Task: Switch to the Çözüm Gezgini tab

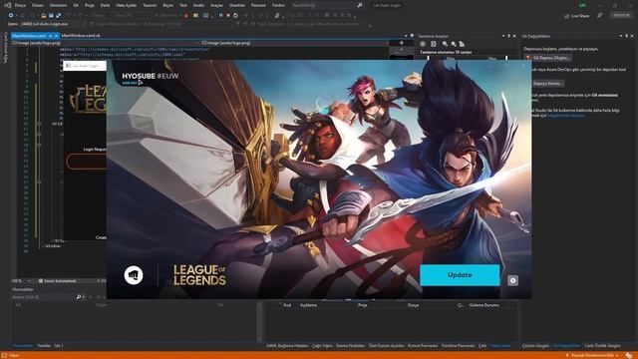Action: pos(535,346)
